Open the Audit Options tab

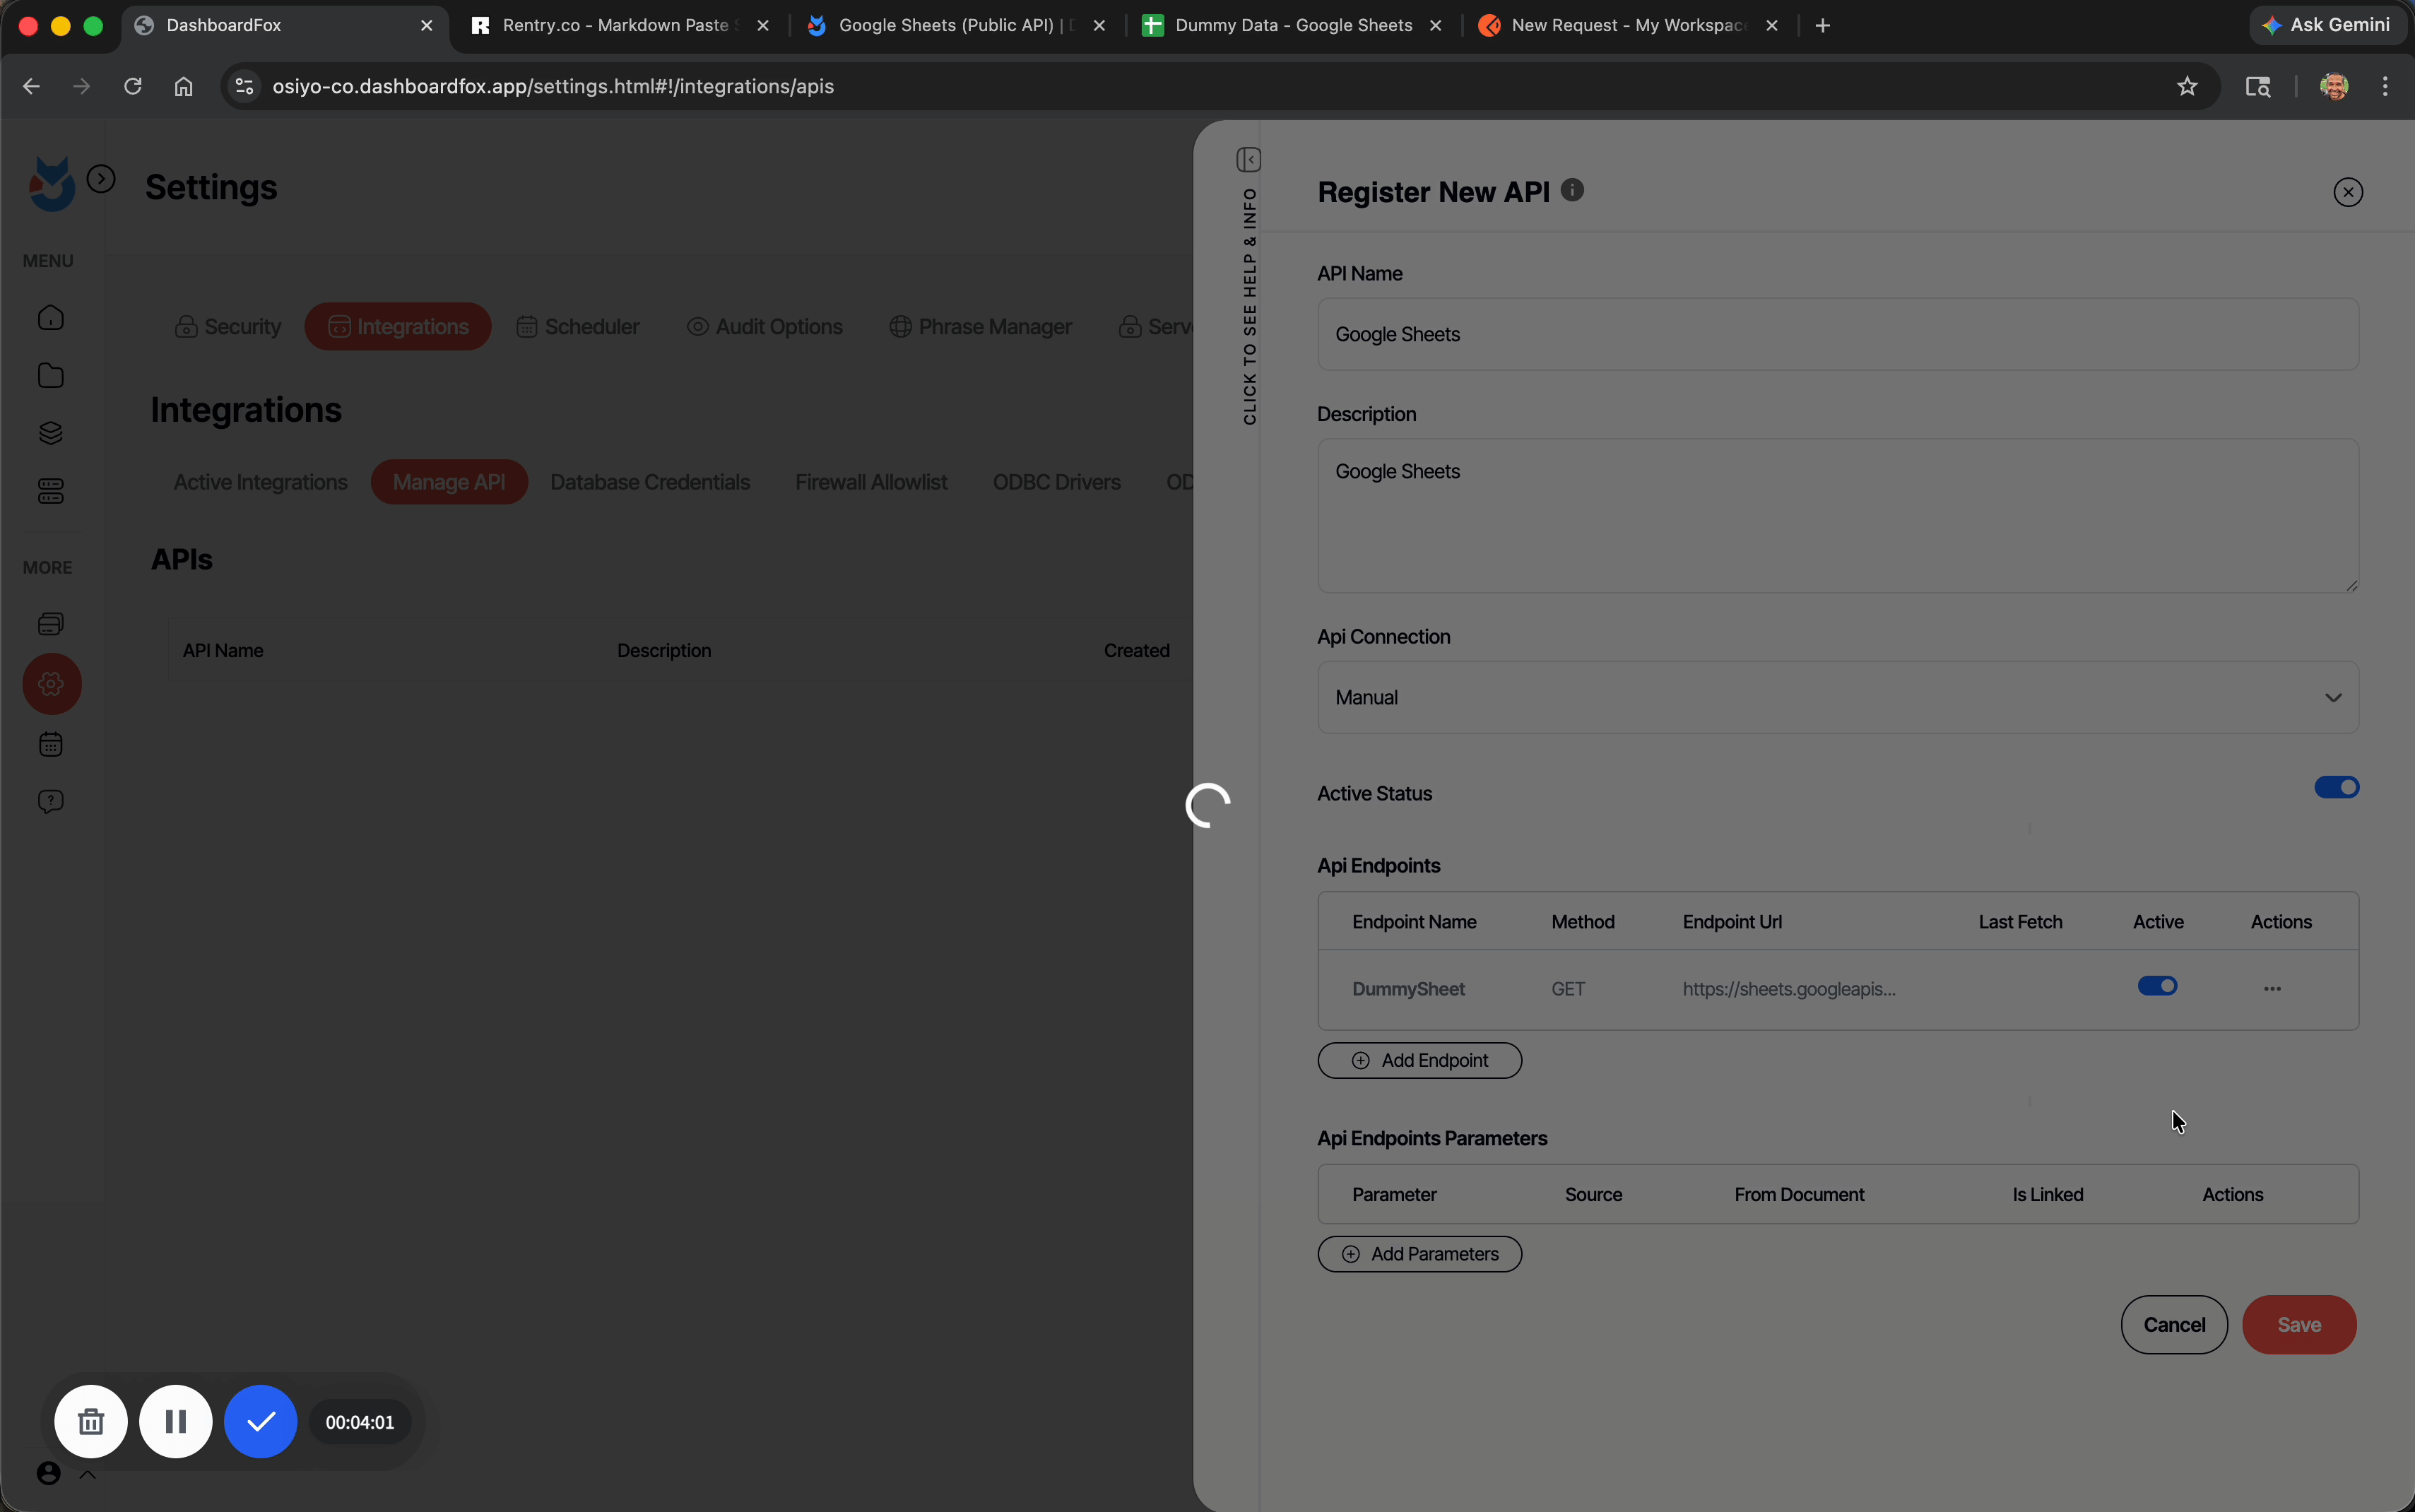pos(765,327)
